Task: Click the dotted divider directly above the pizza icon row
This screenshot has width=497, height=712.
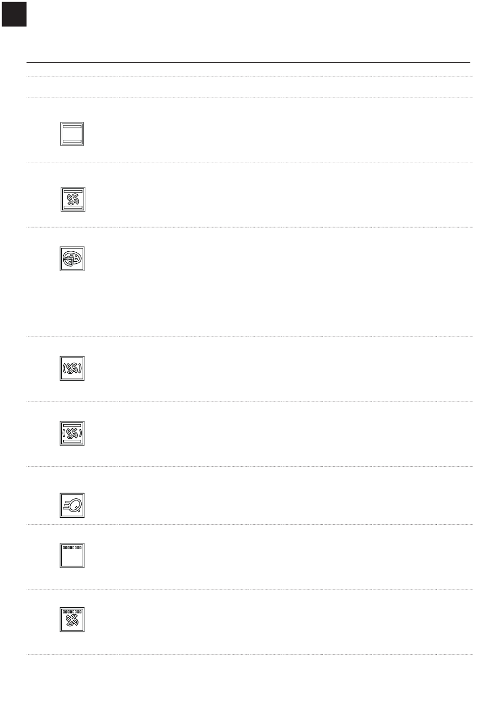Action: tap(250, 227)
